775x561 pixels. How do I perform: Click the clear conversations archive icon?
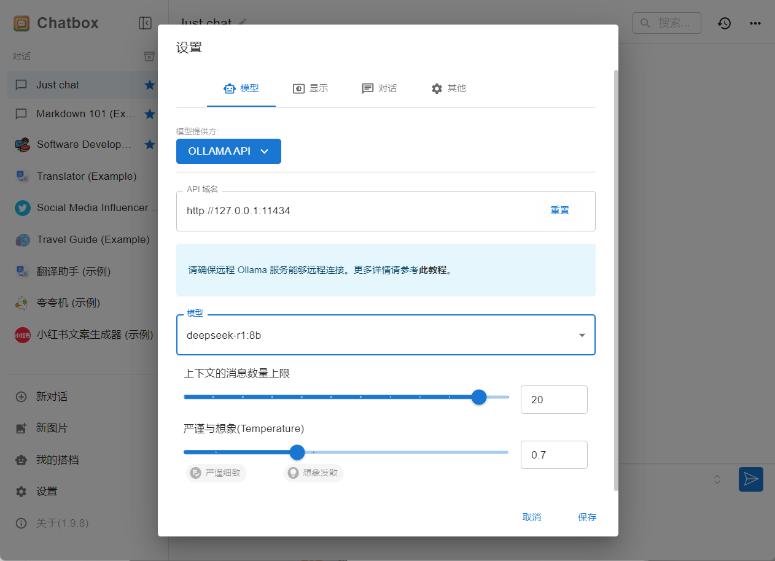149,56
